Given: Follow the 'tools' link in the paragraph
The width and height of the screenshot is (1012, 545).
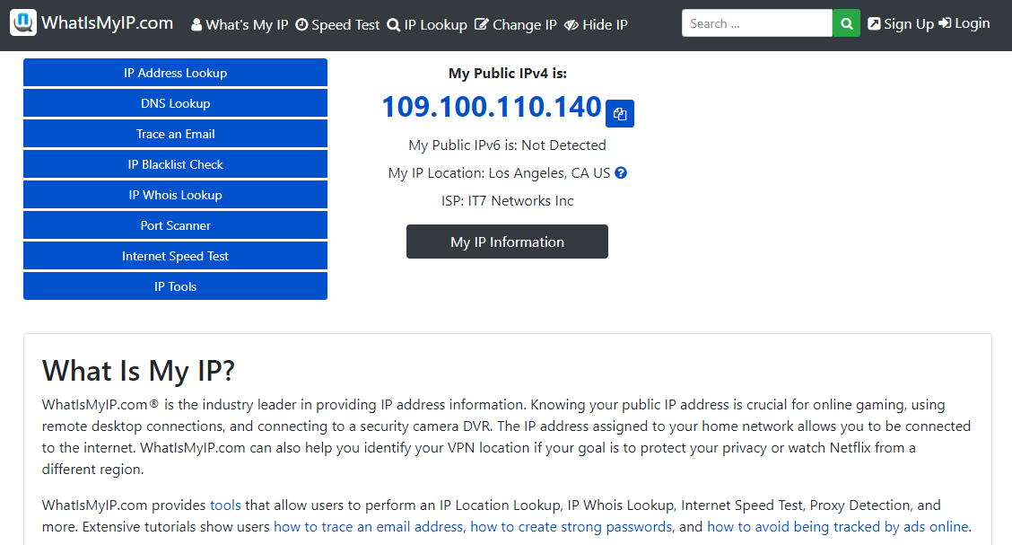Looking at the screenshot, I should pyautogui.click(x=225, y=505).
